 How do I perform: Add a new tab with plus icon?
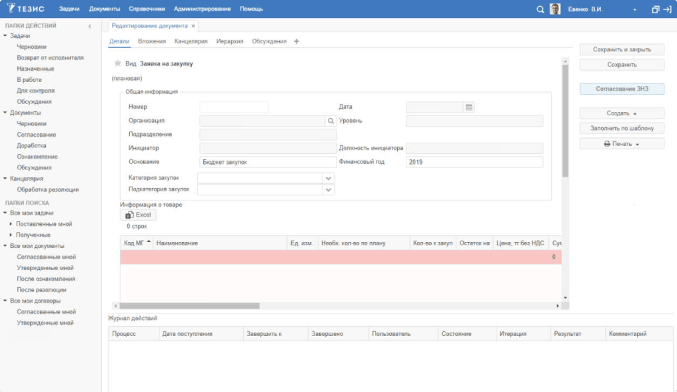click(296, 41)
